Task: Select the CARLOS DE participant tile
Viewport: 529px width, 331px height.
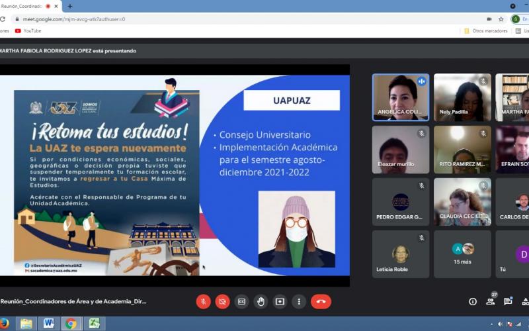Action: [x=512, y=202]
